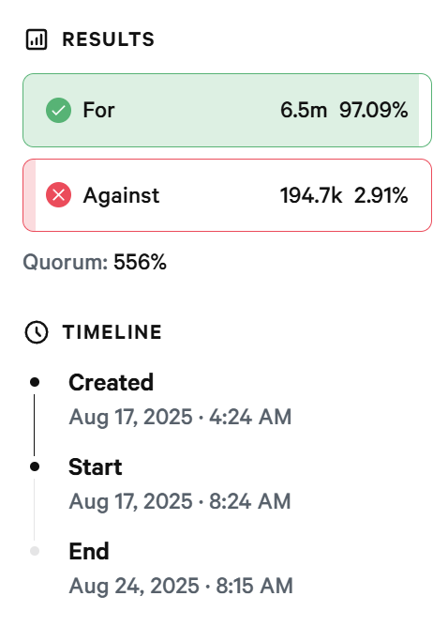Viewport: 448px width, 642px height.
Task: Open the For vote result row
Action: point(227,110)
